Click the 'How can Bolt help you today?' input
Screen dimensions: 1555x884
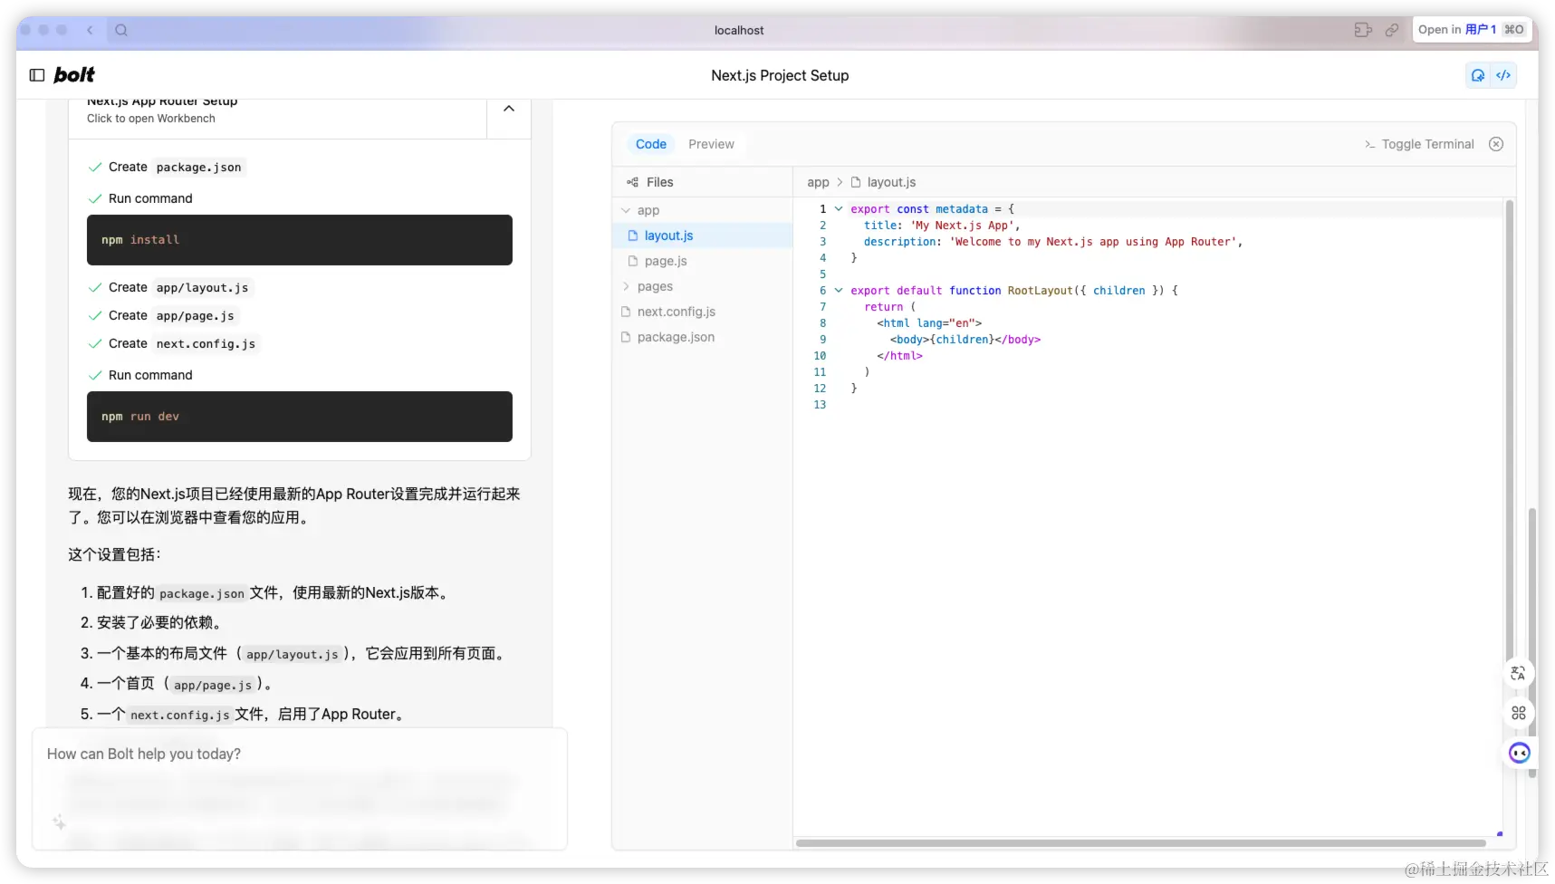300,788
